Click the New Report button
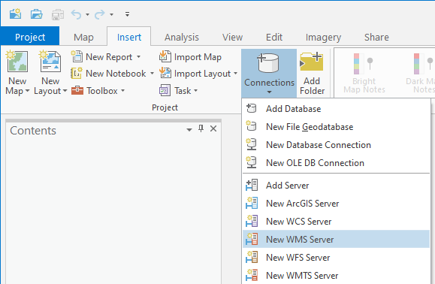 [101, 57]
